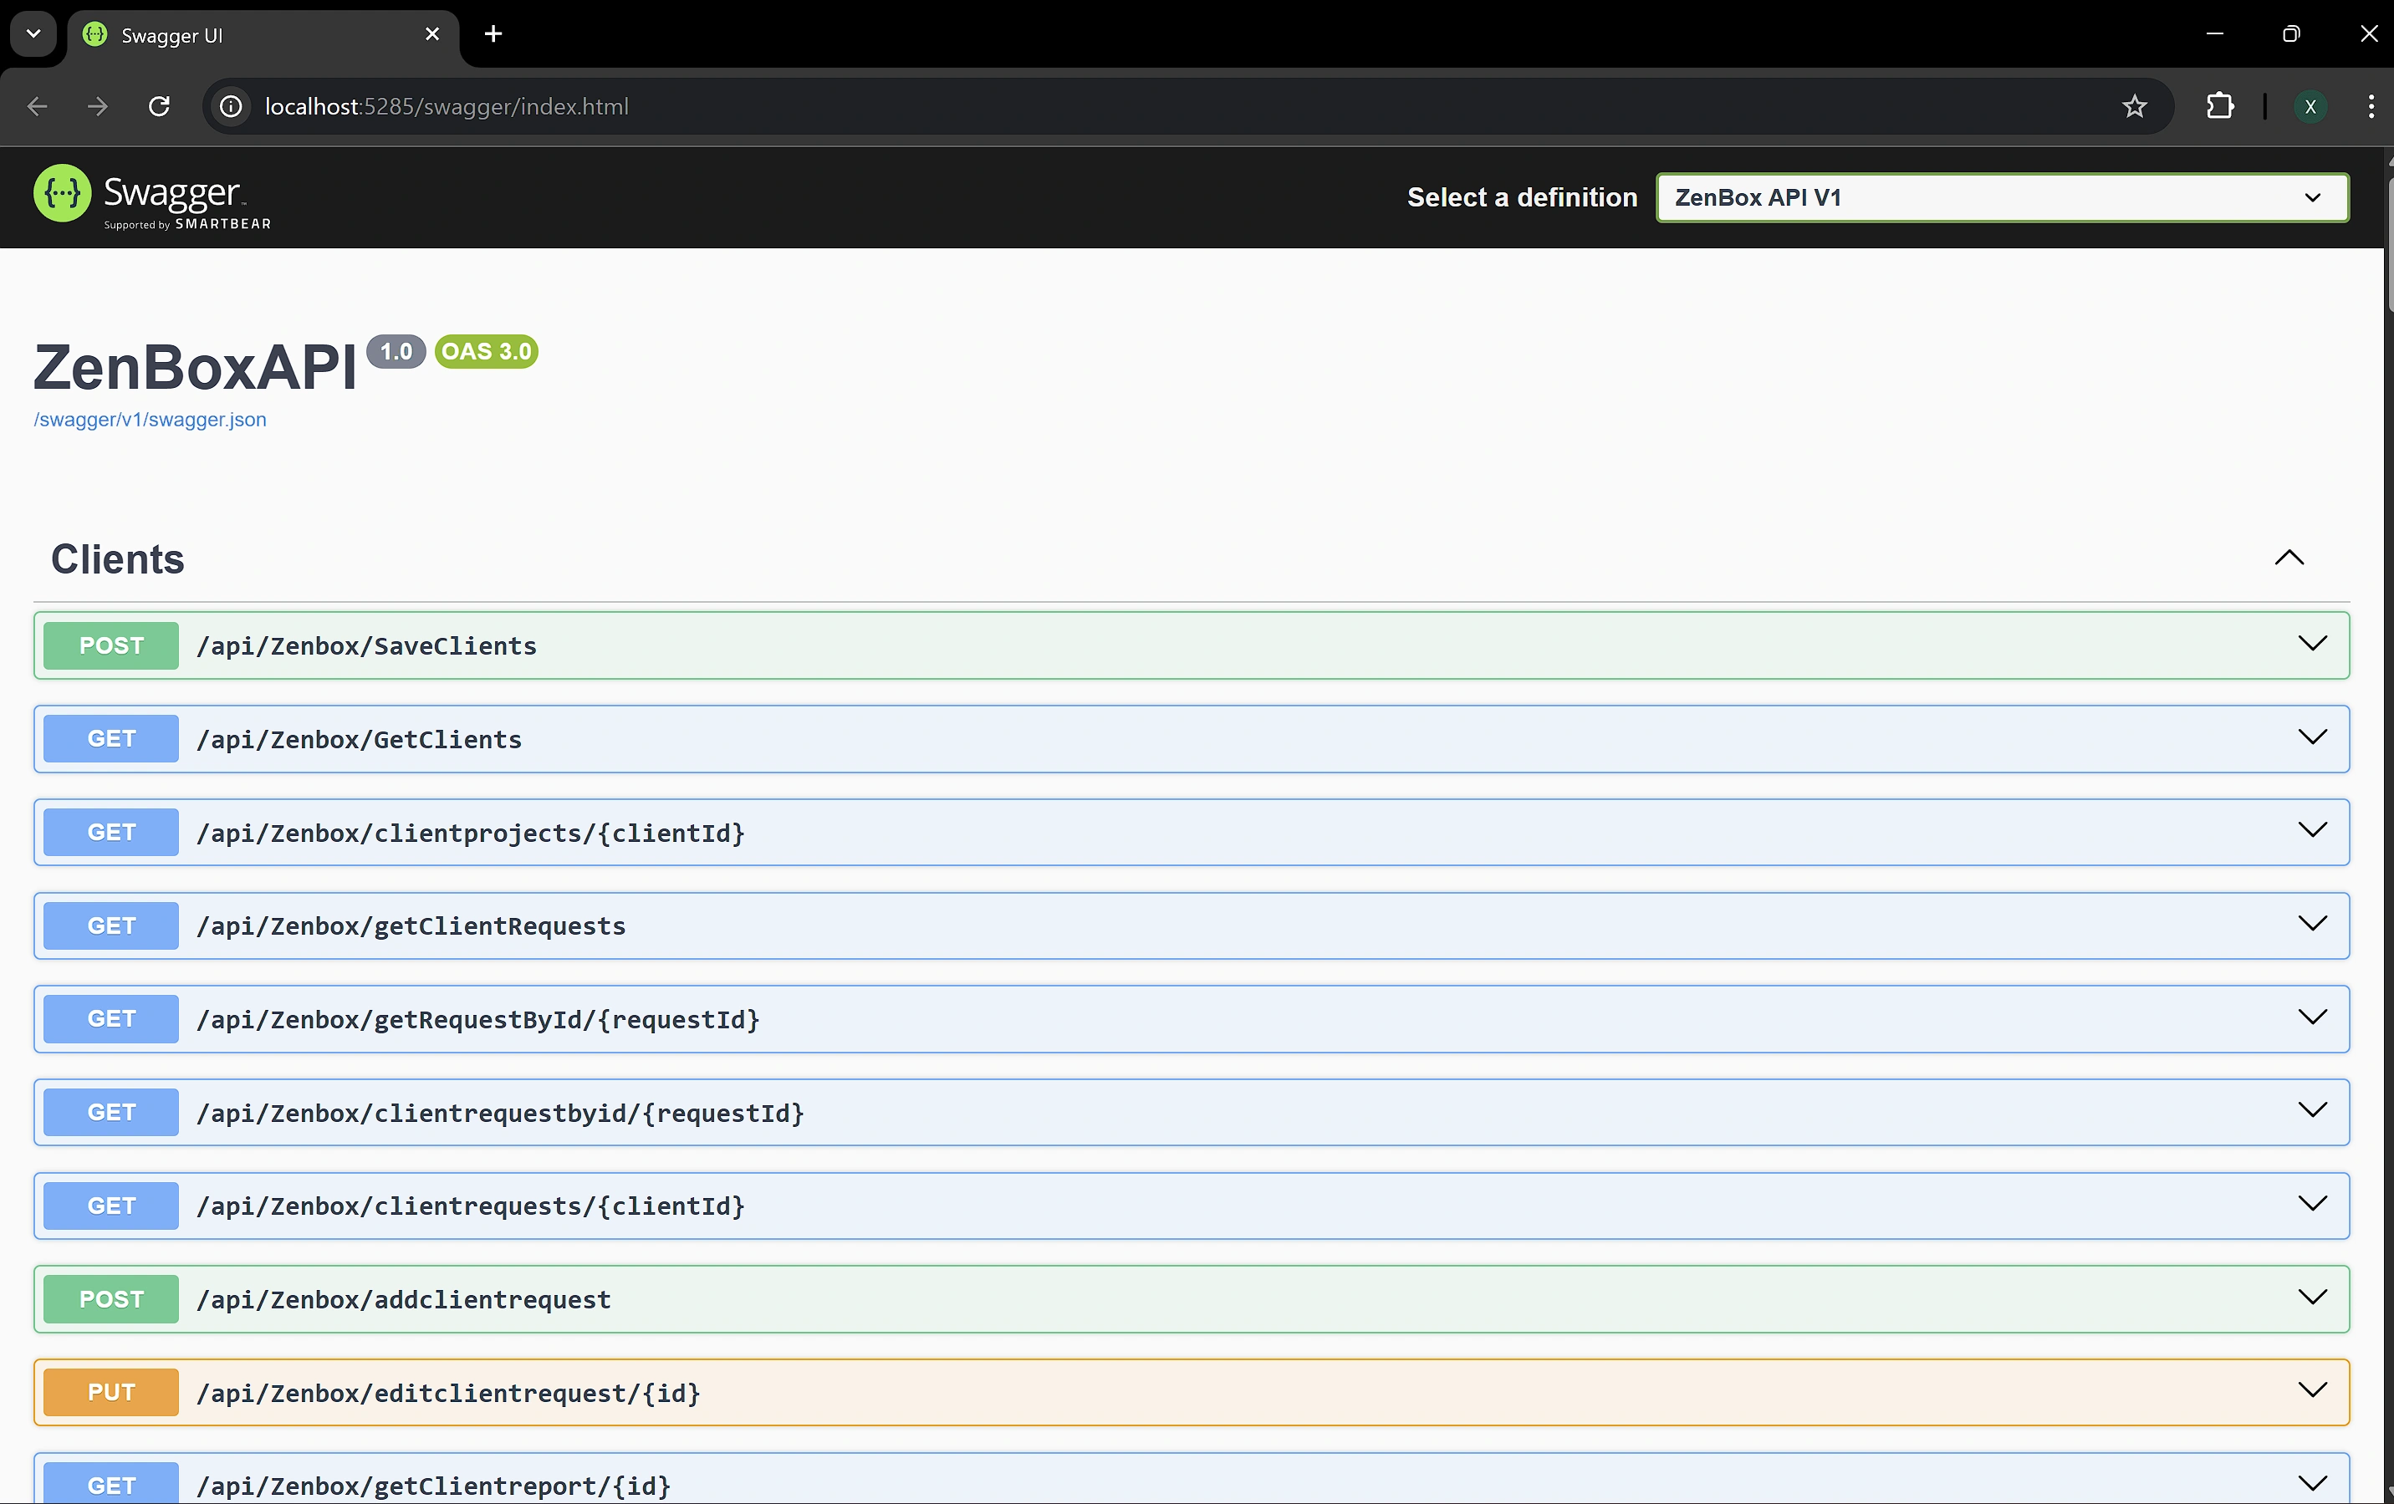Screen dimensions: 2394x1504
Task: Expand the getRequestById/{requestId} chevron
Action: [x=2313, y=1017]
